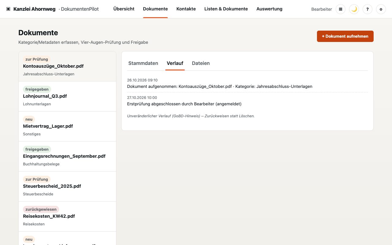Open help via the question mark icon
Screen dimensions: 392x245
(367, 9)
